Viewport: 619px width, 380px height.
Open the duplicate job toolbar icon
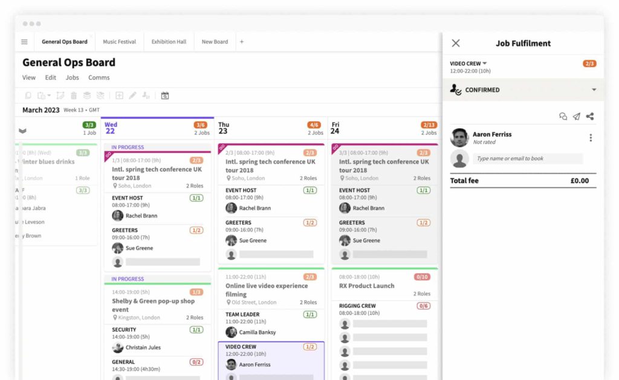pos(28,95)
